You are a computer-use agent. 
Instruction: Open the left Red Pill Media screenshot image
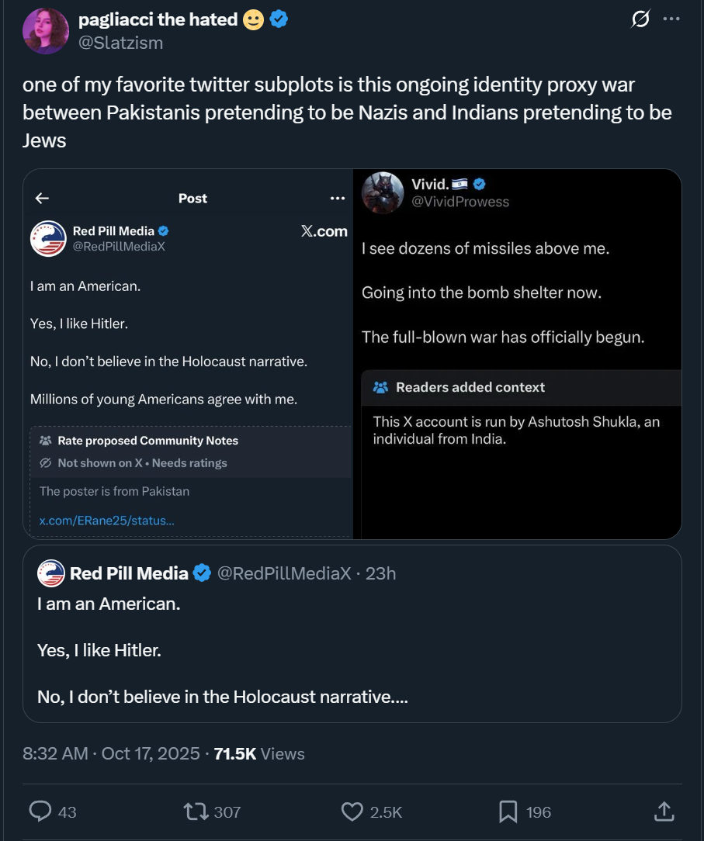pos(188,354)
